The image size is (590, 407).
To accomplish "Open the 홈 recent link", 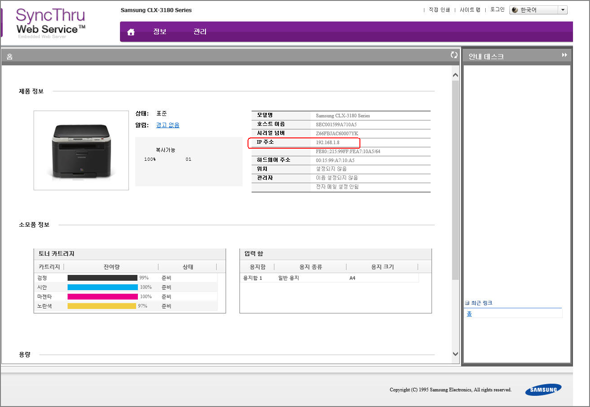I will pyautogui.click(x=469, y=314).
